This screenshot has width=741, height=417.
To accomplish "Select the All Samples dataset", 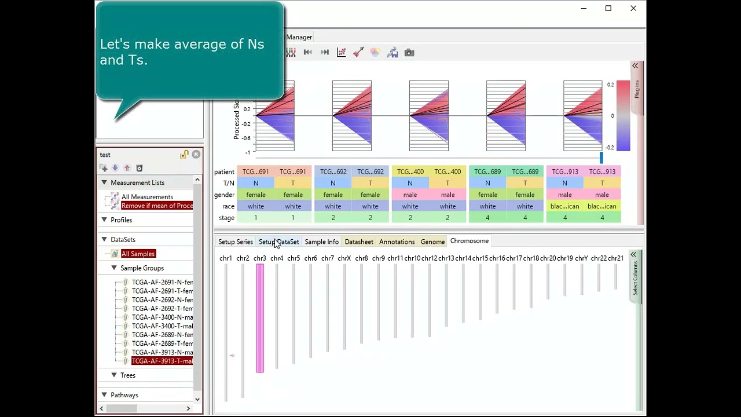I will point(138,254).
